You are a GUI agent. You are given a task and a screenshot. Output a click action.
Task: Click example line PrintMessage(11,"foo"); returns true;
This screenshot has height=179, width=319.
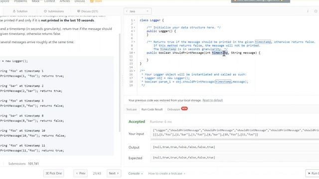click(32, 151)
